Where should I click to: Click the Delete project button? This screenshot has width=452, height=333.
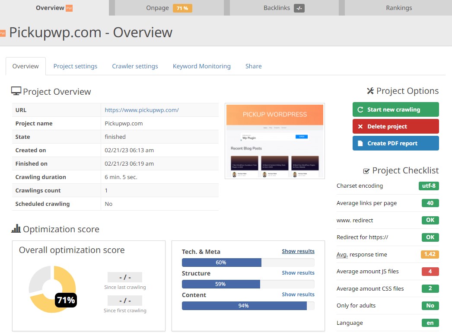[x=395, y=126]
